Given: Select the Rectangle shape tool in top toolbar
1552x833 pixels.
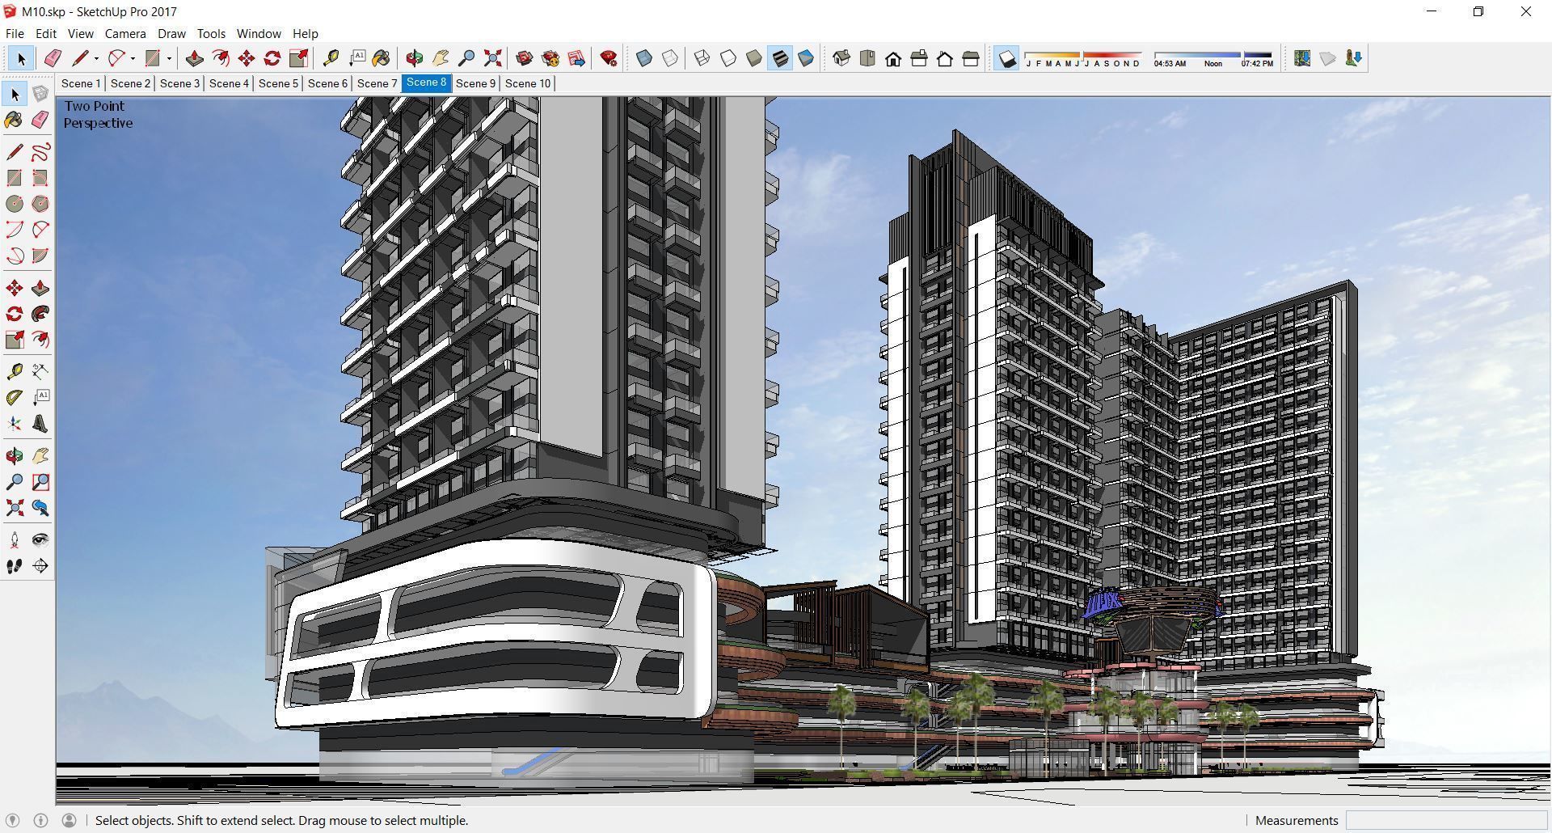Looking at the screenshot, I should coord(153,58).
